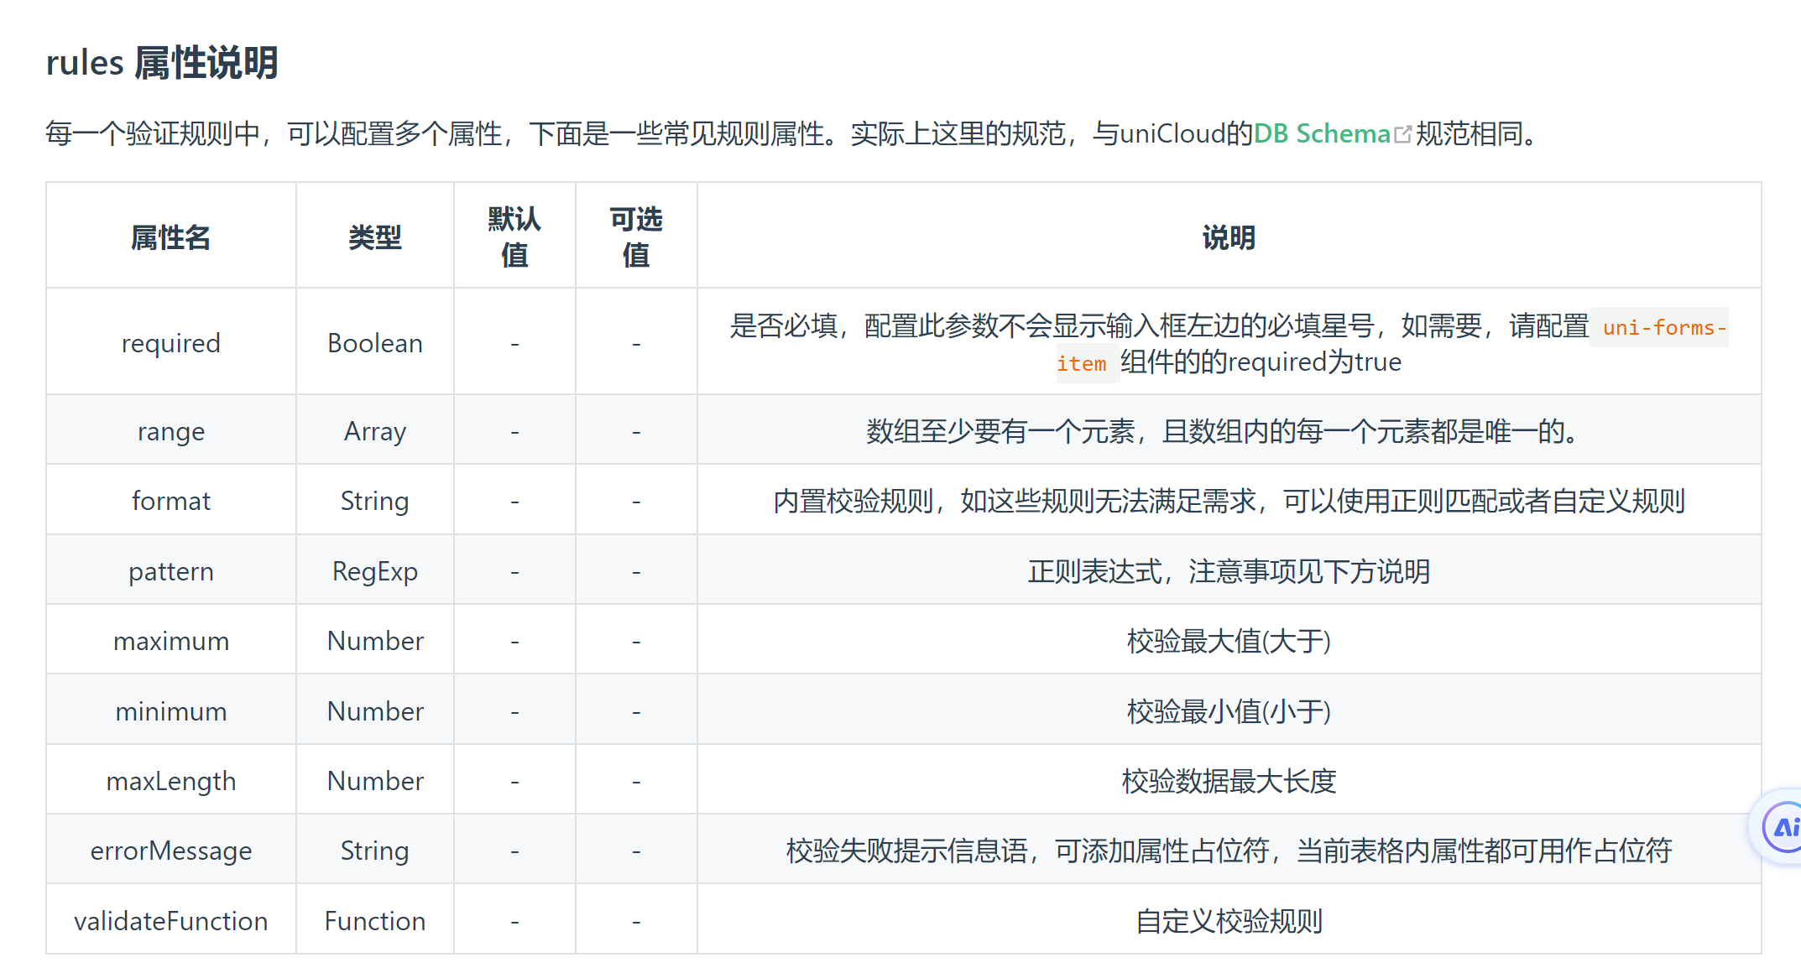Click the validateFunction property cell
This screenshot has width=1801, height=973.
coord(170,921)
